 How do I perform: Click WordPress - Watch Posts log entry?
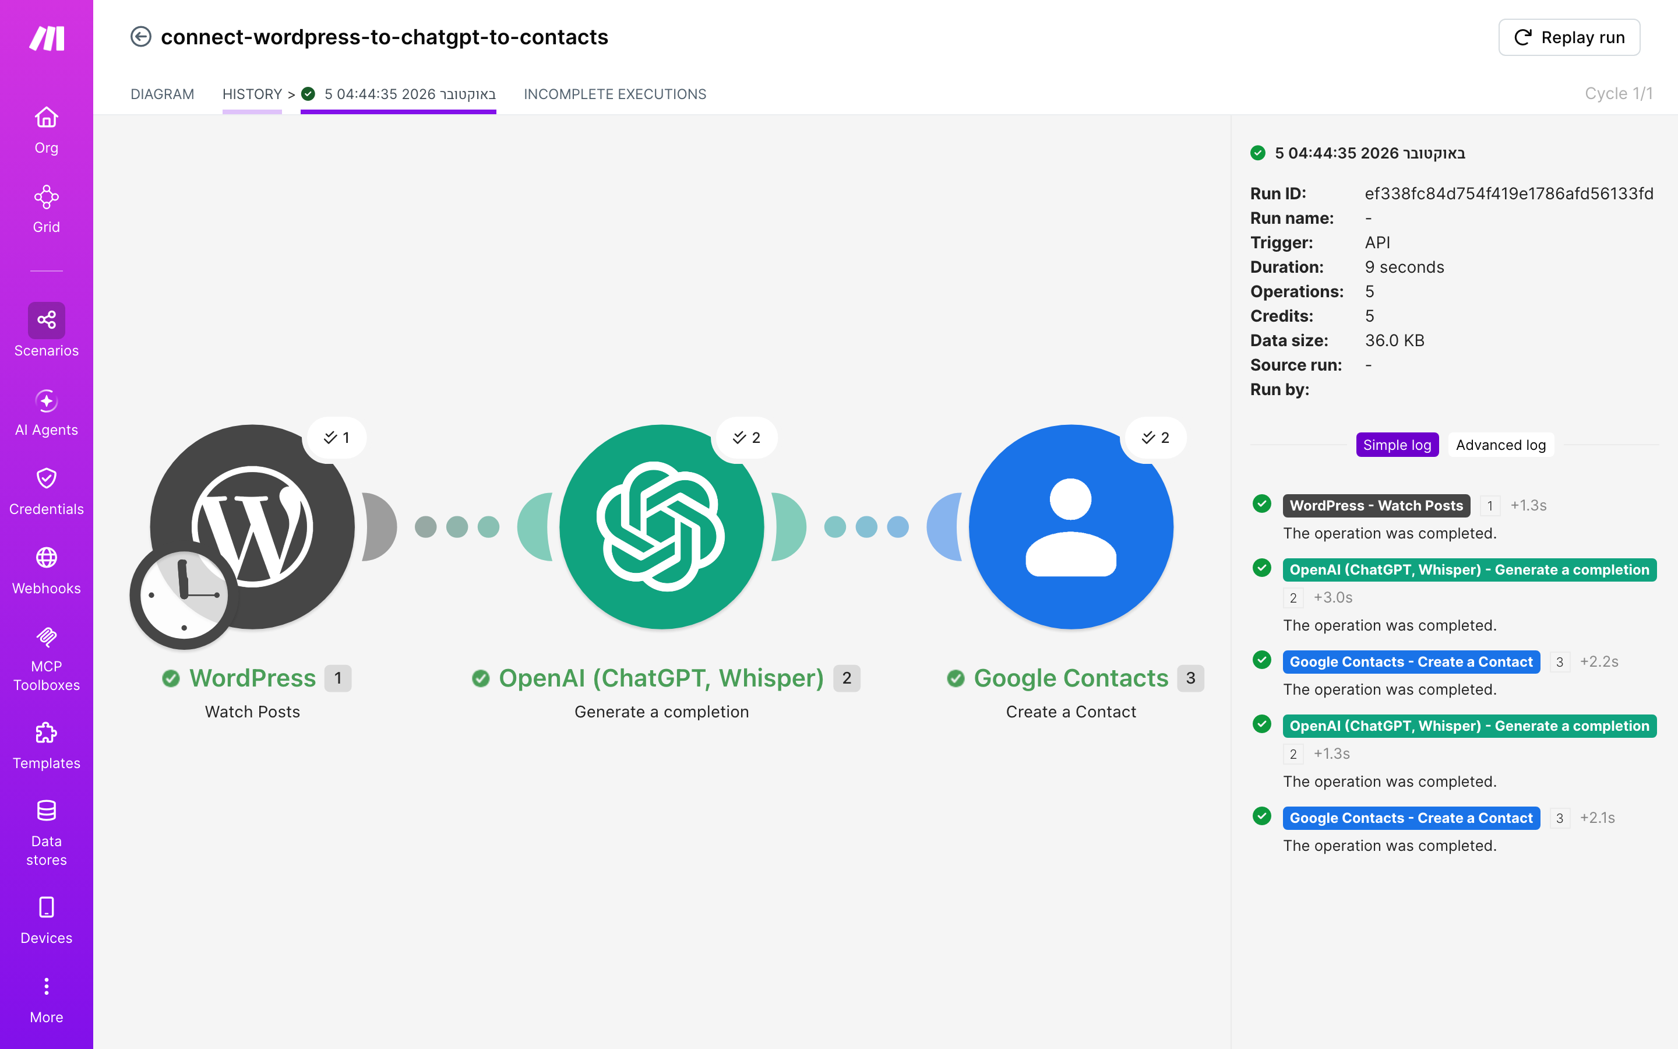(x=1376, y=505)
